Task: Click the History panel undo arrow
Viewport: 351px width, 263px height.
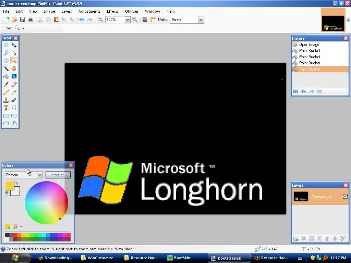Action: (304, 91)
